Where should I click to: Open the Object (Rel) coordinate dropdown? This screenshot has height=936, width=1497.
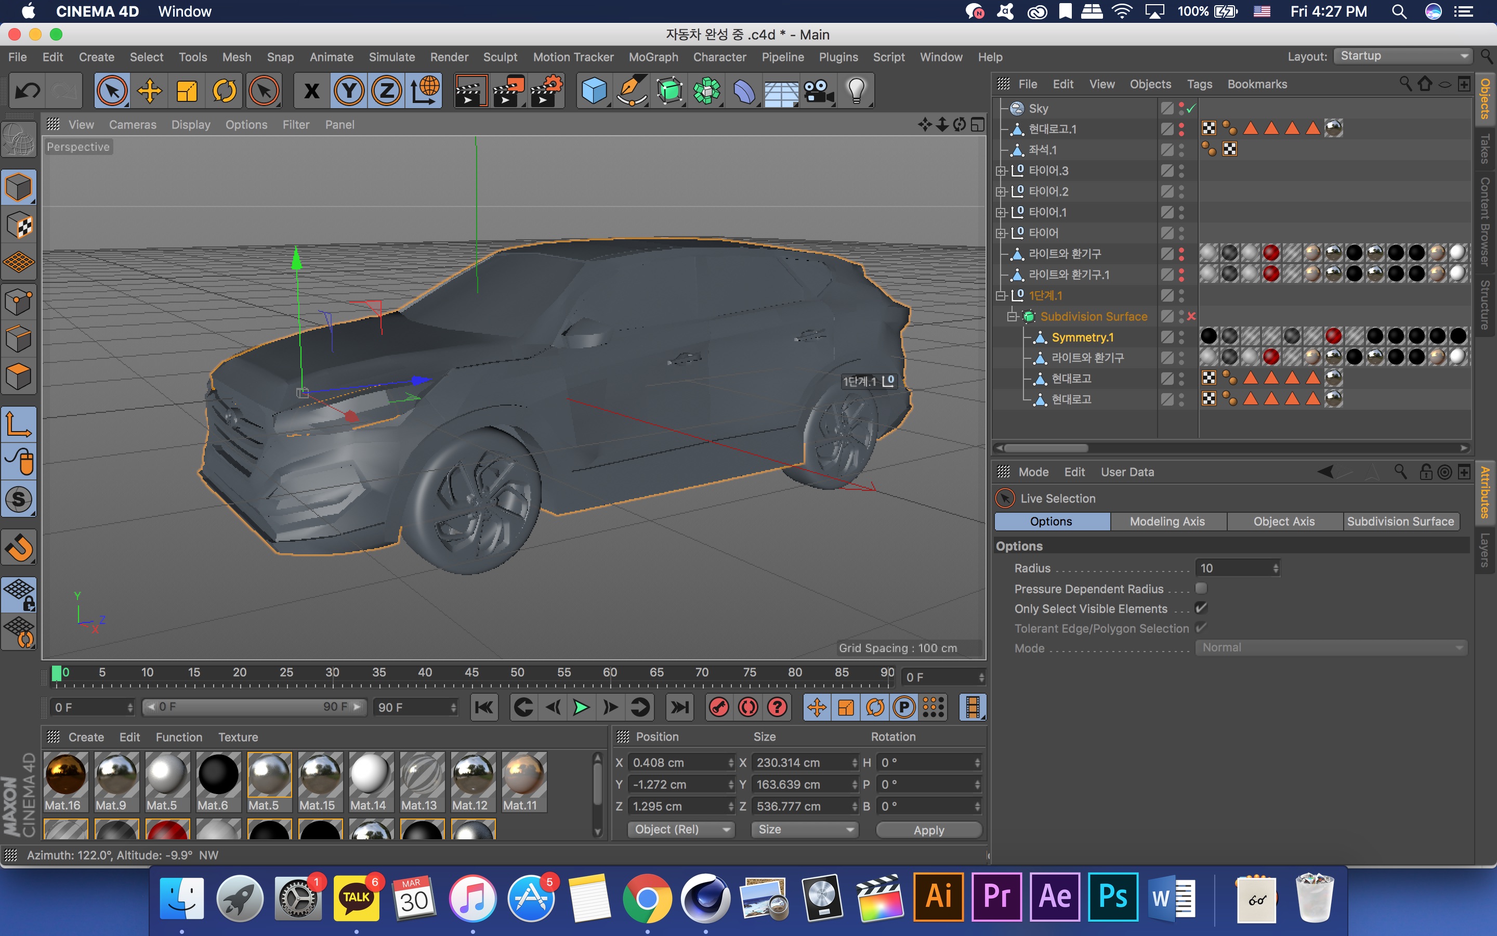coord(680,829)
